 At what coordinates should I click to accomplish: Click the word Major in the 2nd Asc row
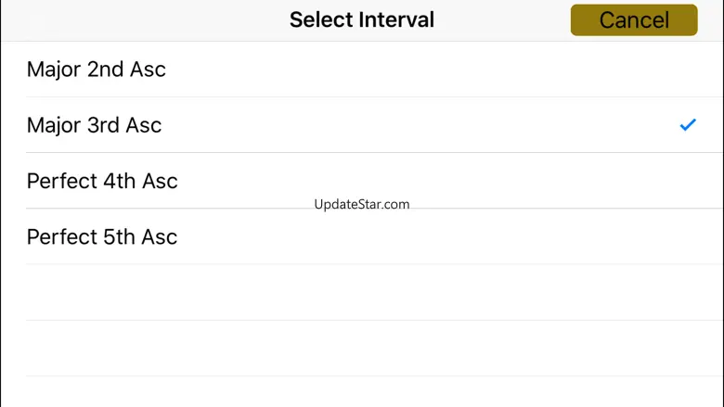click(x=54, y=70)
